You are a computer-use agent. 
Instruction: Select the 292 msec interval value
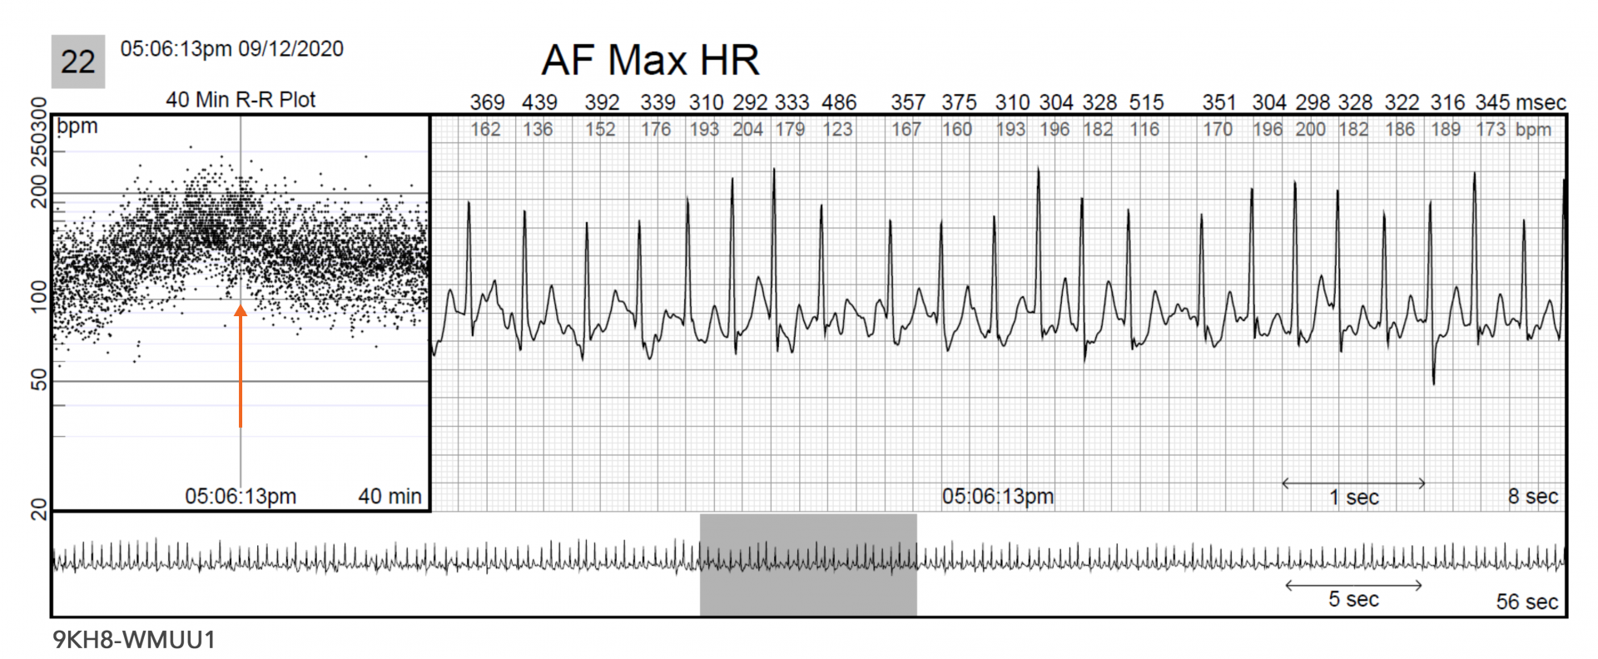750,102
